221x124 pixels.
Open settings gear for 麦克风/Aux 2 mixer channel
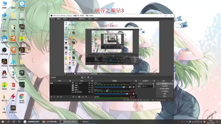coord(133,94)
